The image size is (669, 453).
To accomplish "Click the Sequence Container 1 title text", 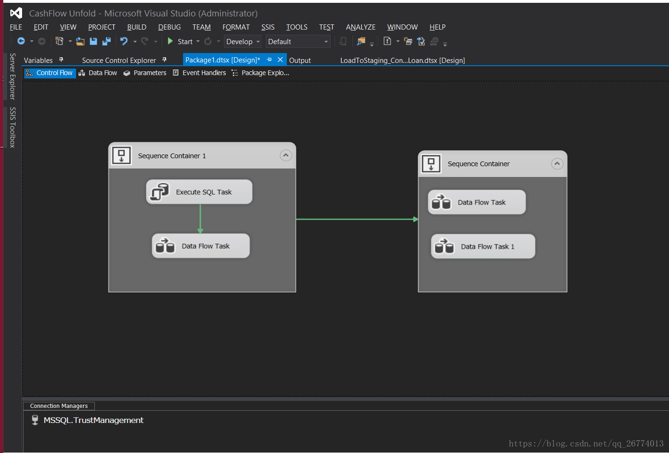I will [172, 156].
